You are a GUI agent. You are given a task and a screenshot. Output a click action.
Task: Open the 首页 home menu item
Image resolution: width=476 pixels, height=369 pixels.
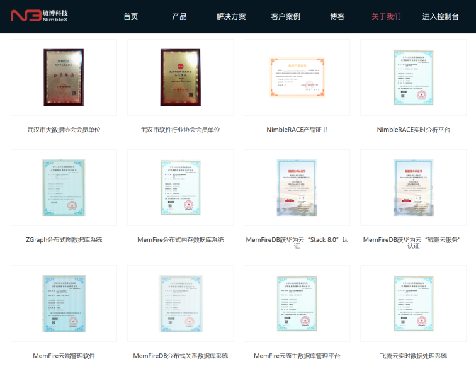(x=130, y=16)
